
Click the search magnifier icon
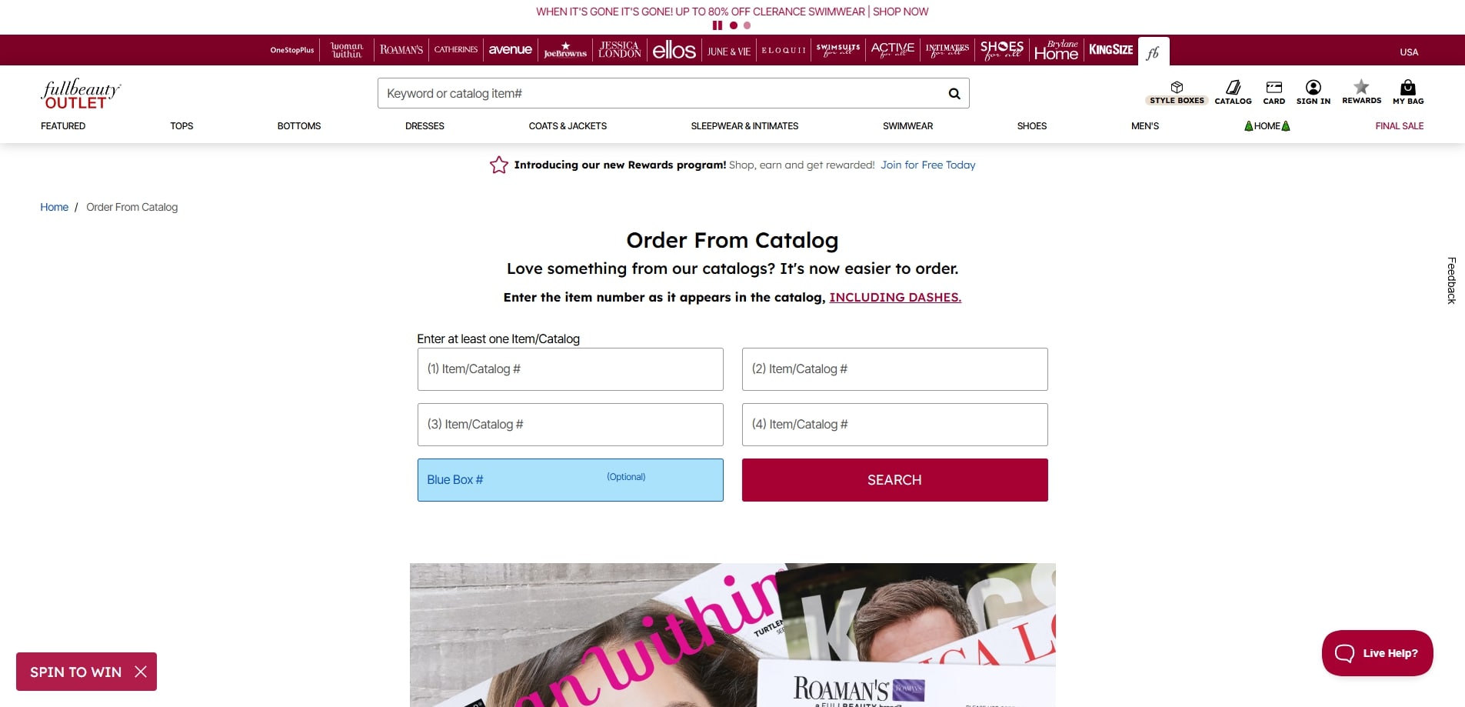click(954, 94)
